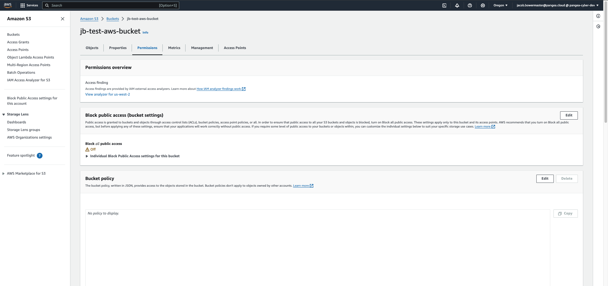Open the Services grid menu
The width and height of the screenshot is (608, 286).
29,5
